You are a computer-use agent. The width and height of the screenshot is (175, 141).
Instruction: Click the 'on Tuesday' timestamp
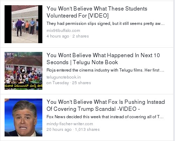[x=58, y=83]
